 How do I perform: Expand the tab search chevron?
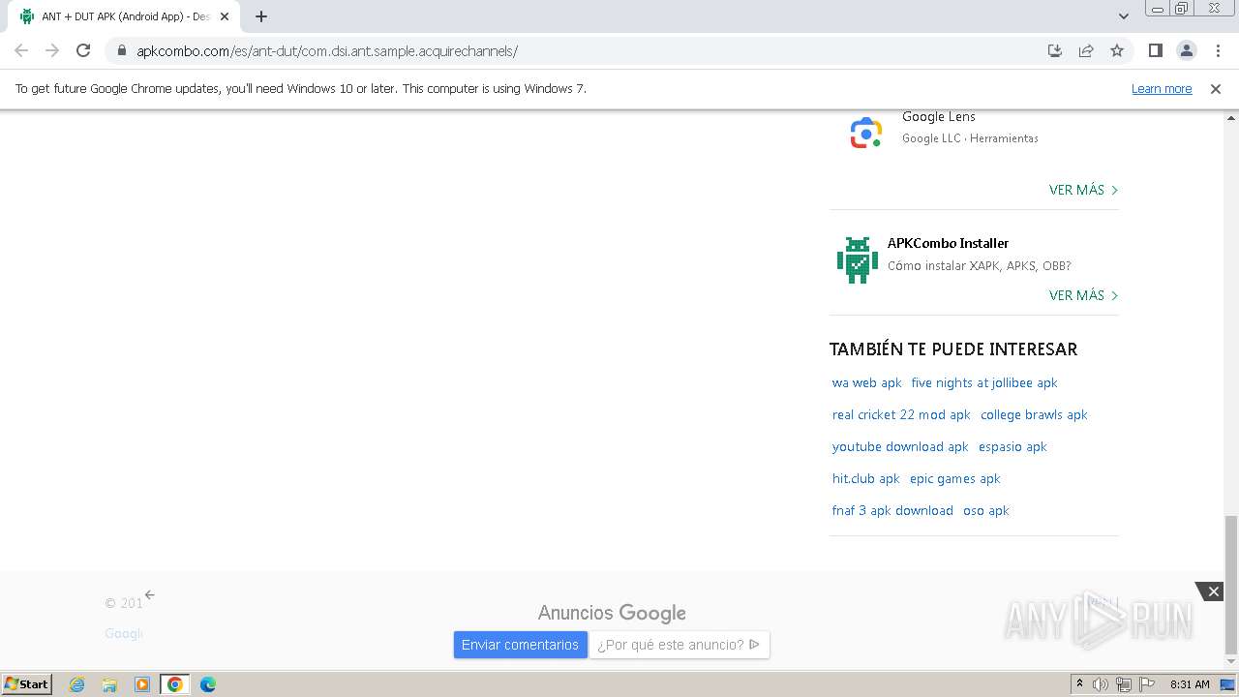(x=1123, y=16)
